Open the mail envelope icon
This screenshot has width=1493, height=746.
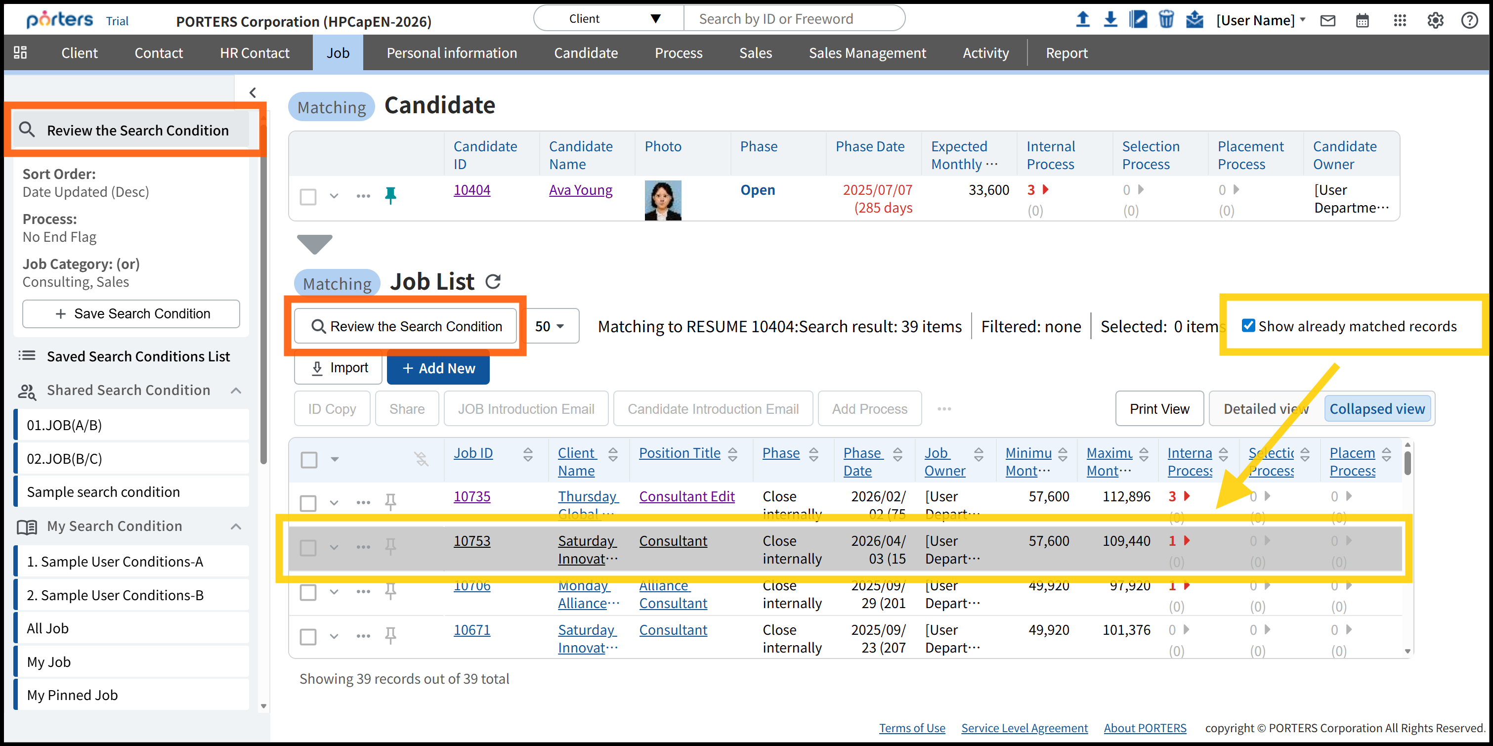pyautogui.click(x=1327, y=21)
